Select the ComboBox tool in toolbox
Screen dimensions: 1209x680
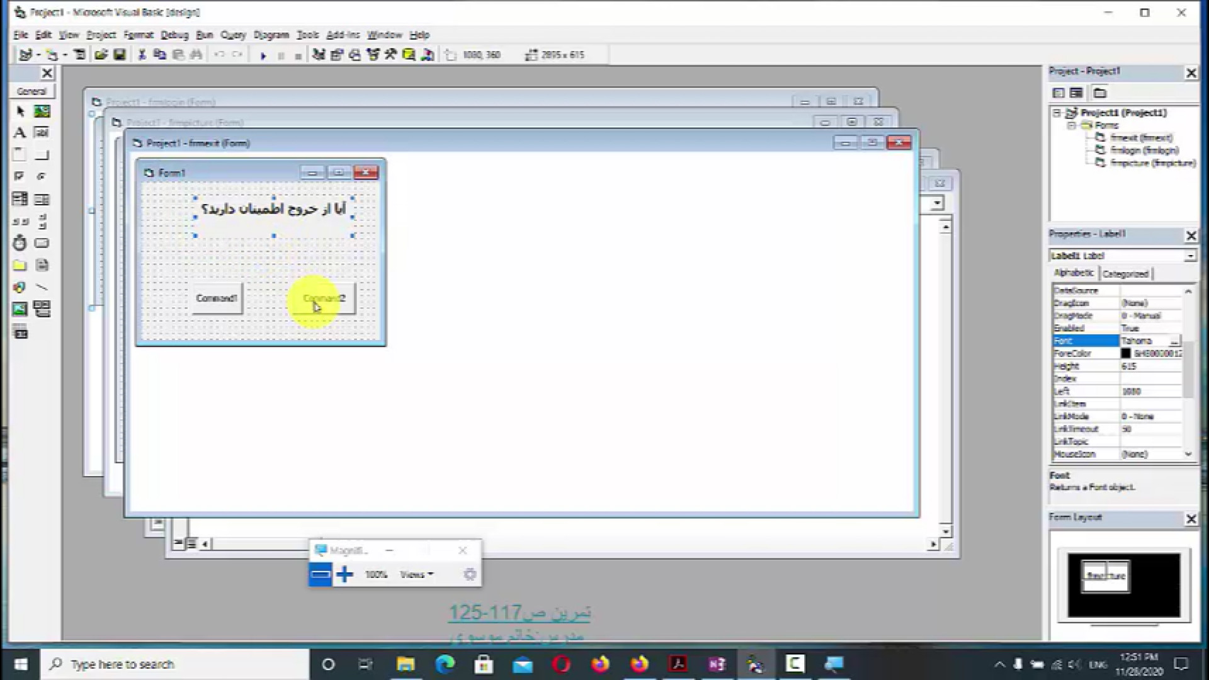[x=20, y=199]
